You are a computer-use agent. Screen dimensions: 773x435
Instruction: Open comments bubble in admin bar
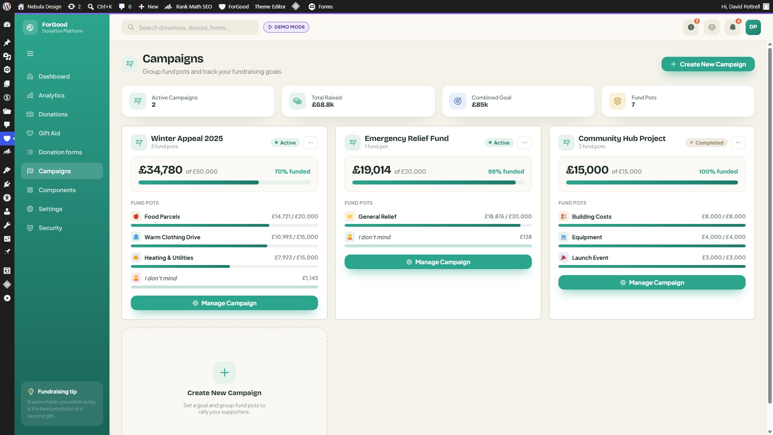click(x=125, y=6)
